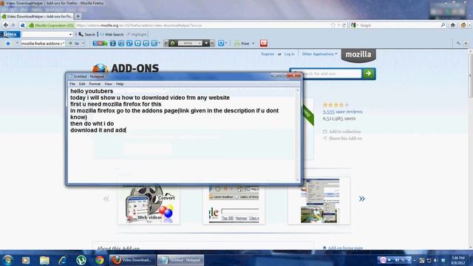473x266 pixels.
Task: Open Notepad File menu
Action: (72, 83)
